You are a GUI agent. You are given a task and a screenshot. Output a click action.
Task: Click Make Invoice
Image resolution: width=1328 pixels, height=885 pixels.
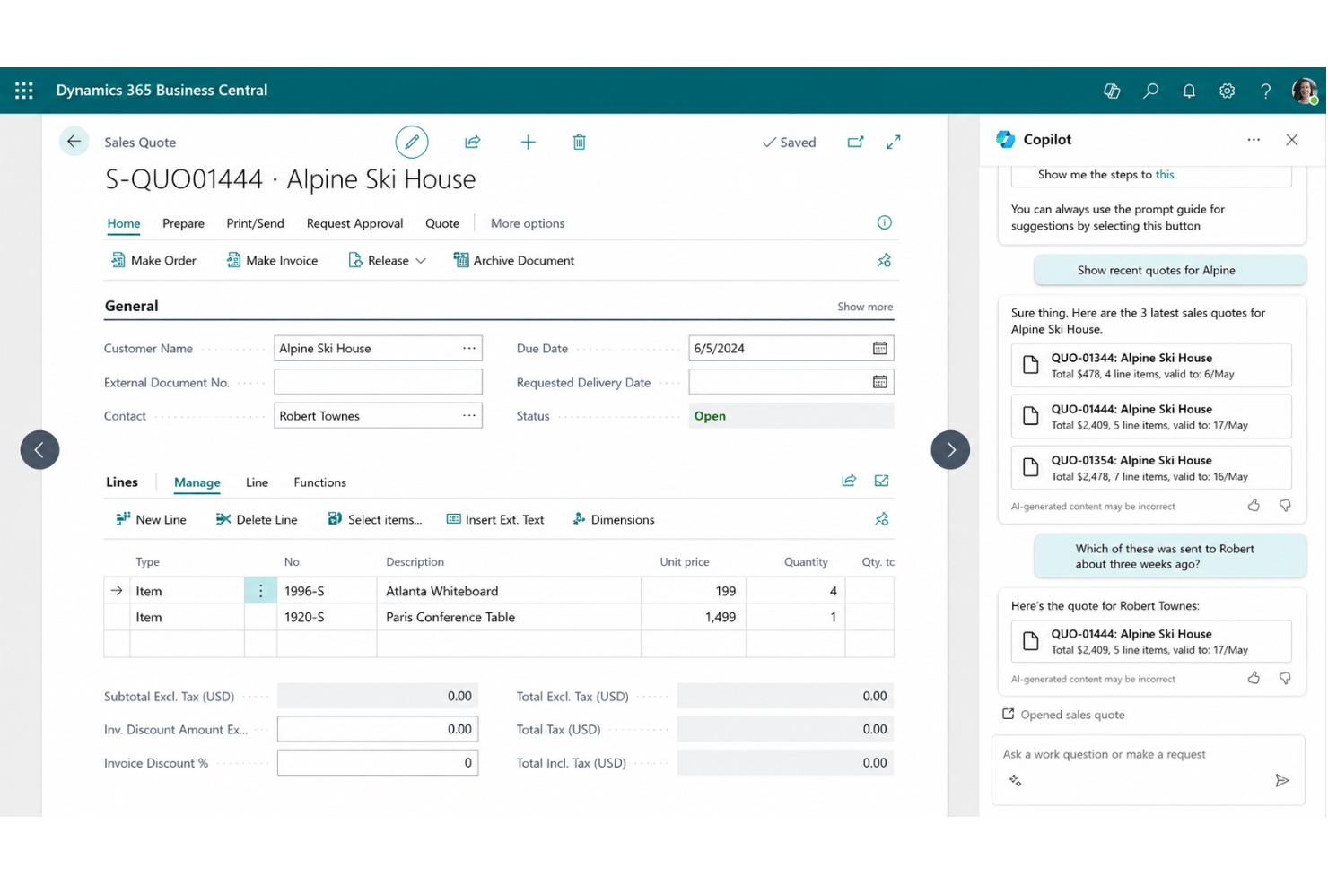tap(272, 260)
